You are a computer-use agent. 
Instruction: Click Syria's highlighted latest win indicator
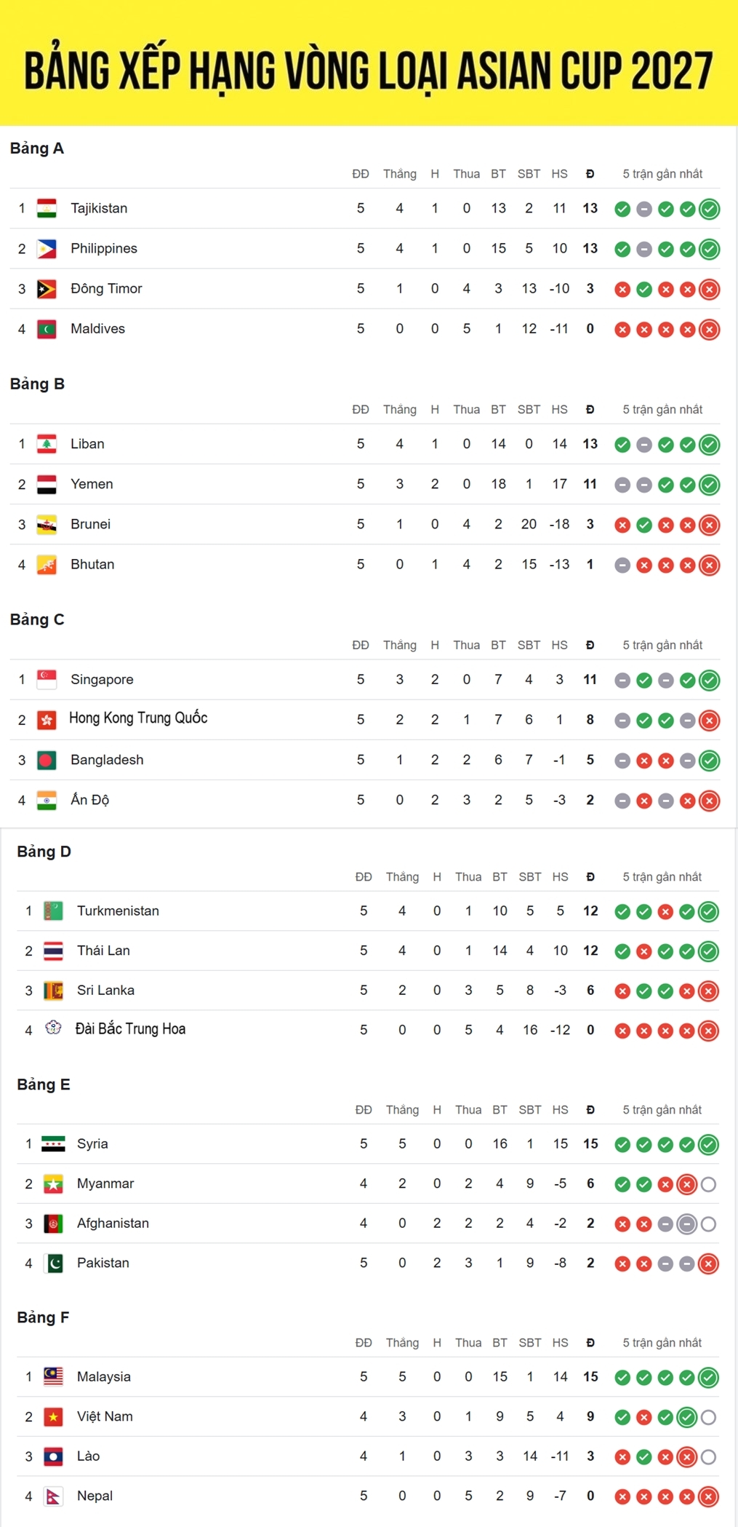coord(708,1145)
